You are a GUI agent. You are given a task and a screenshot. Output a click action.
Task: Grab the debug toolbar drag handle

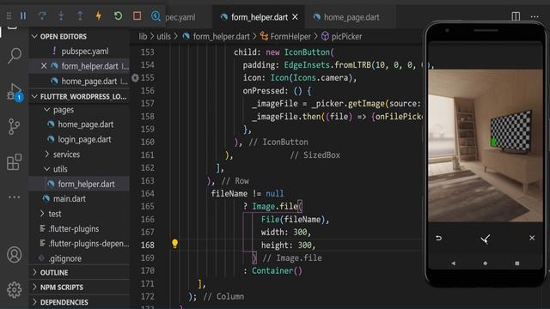click(9, 15)
